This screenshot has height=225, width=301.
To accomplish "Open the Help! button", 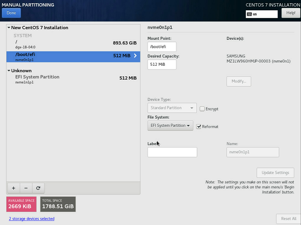I will [x=290, y=13].
